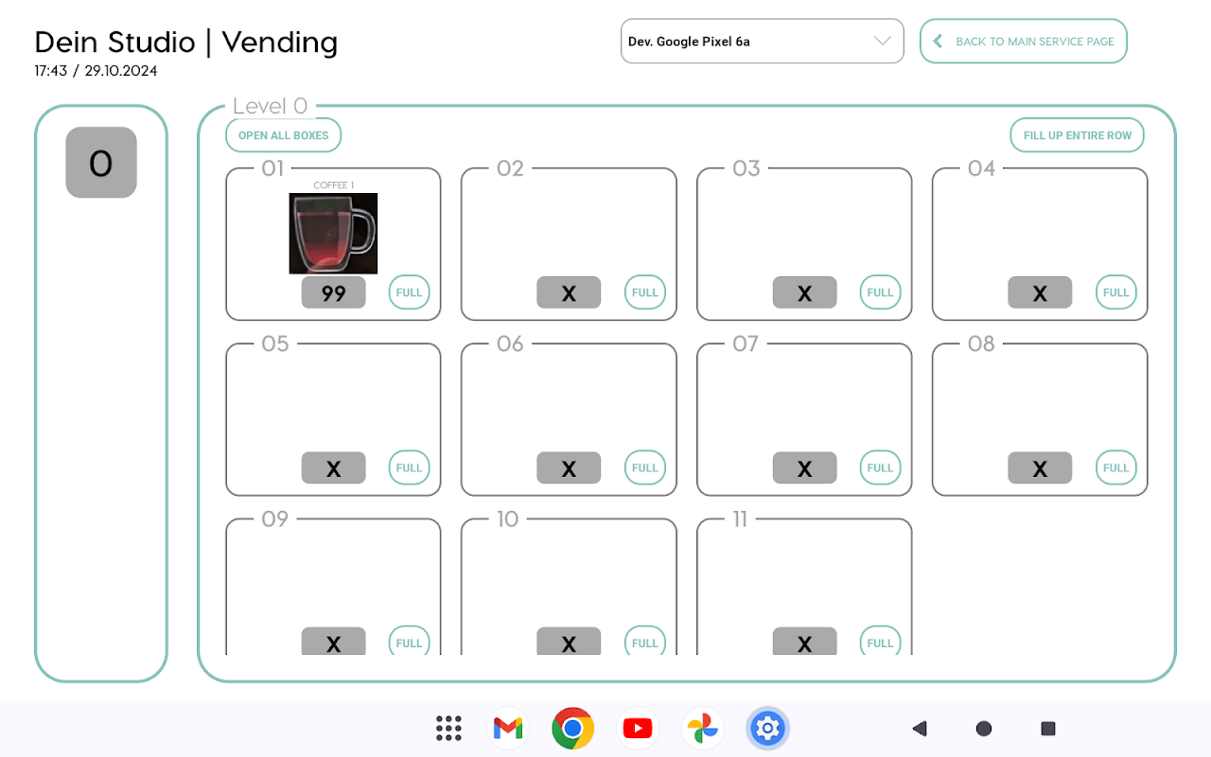The width and height of the screenshot is (1211, 757).
Task: Expand the Dev. Google Pixel 6a dropdown
Action: point(763,42)
